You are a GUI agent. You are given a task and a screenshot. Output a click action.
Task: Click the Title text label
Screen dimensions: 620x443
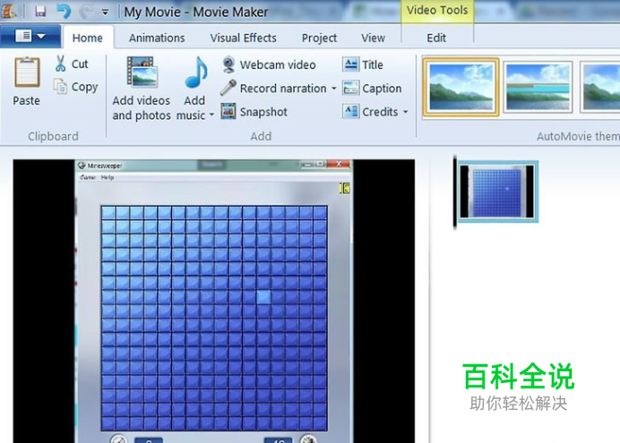click(x=373, y=64)
